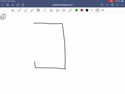
Task: Select the Shapes tool
Action: [38, 10]
